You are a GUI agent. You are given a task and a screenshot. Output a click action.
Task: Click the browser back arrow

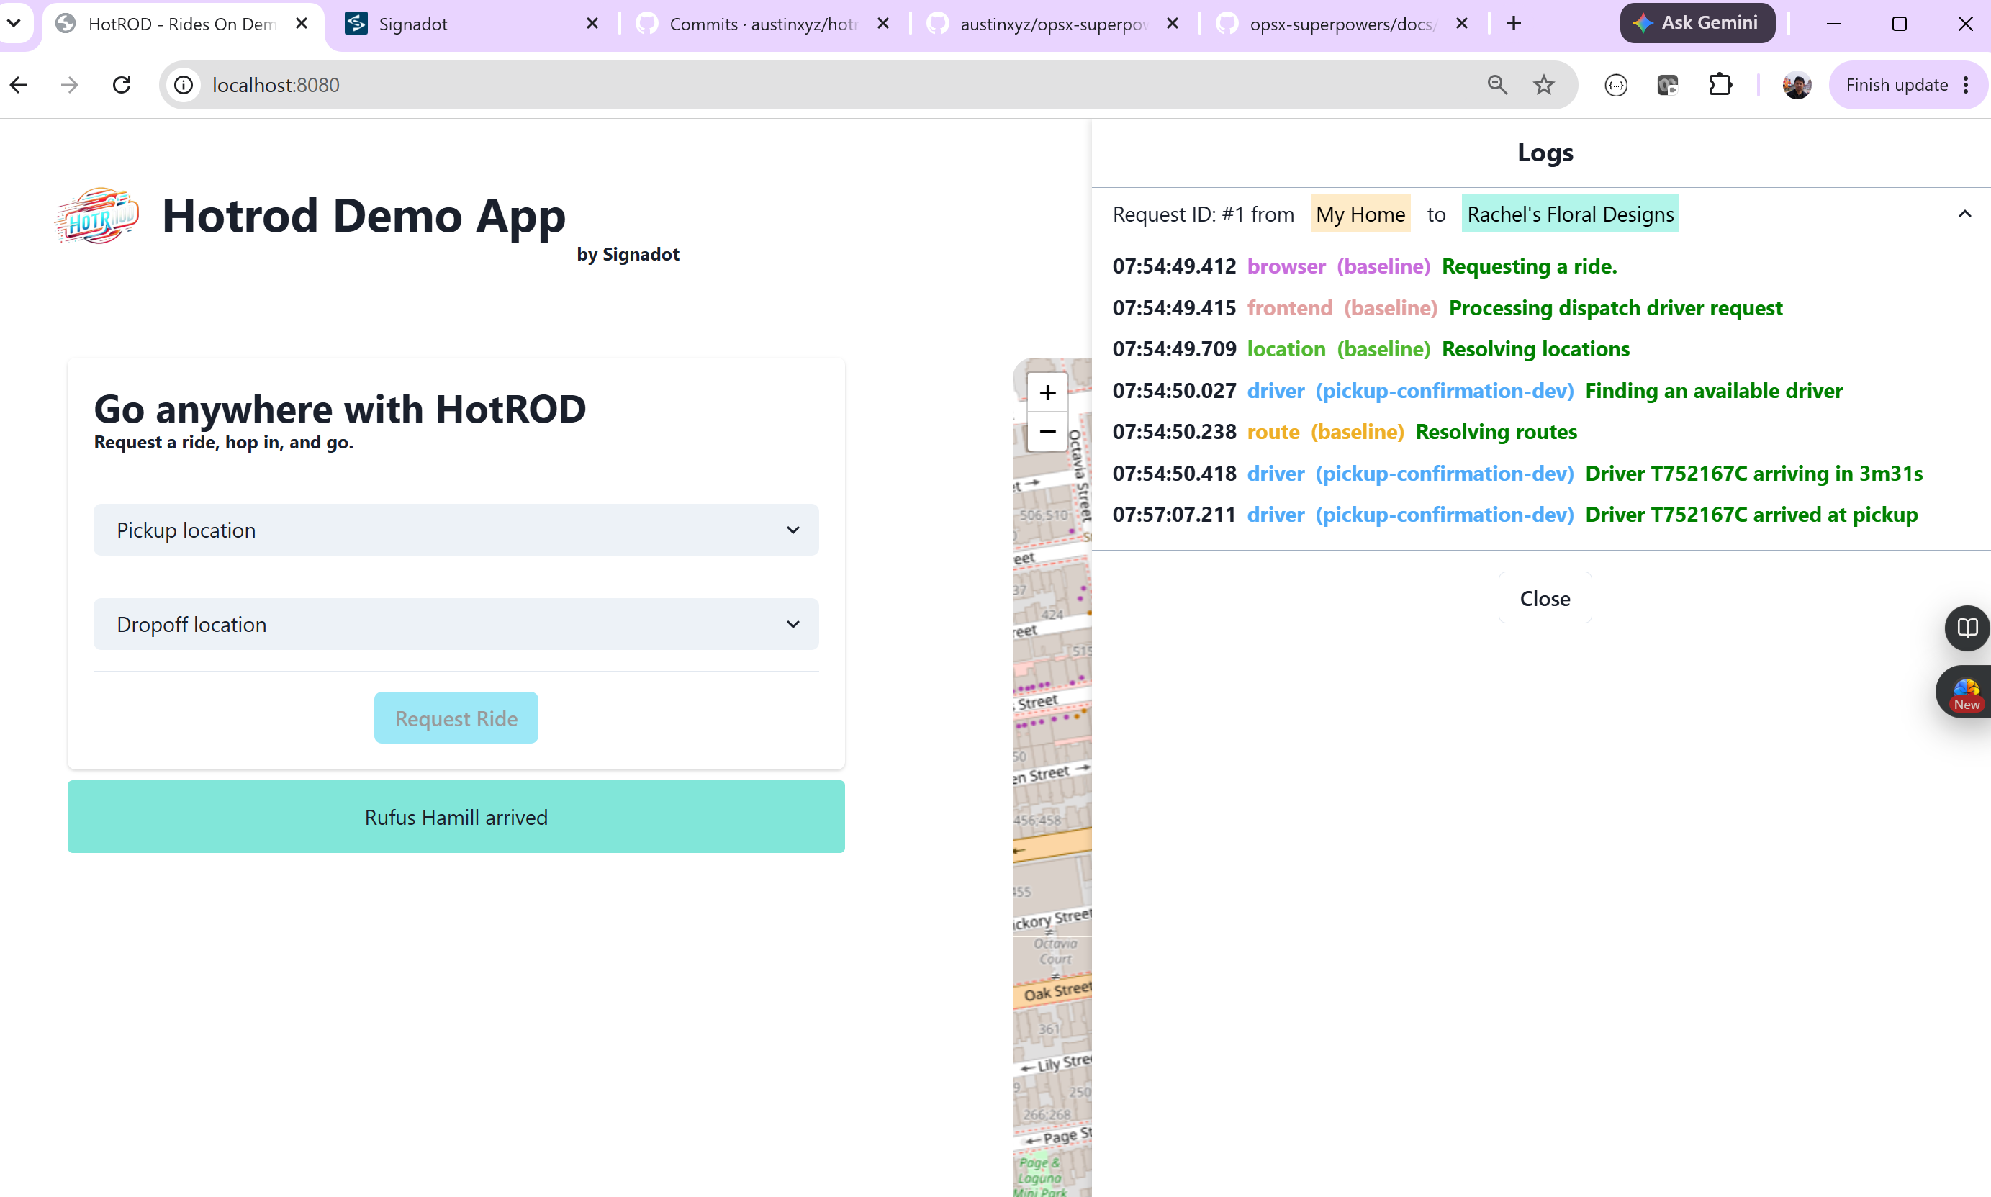pos(19,85)
